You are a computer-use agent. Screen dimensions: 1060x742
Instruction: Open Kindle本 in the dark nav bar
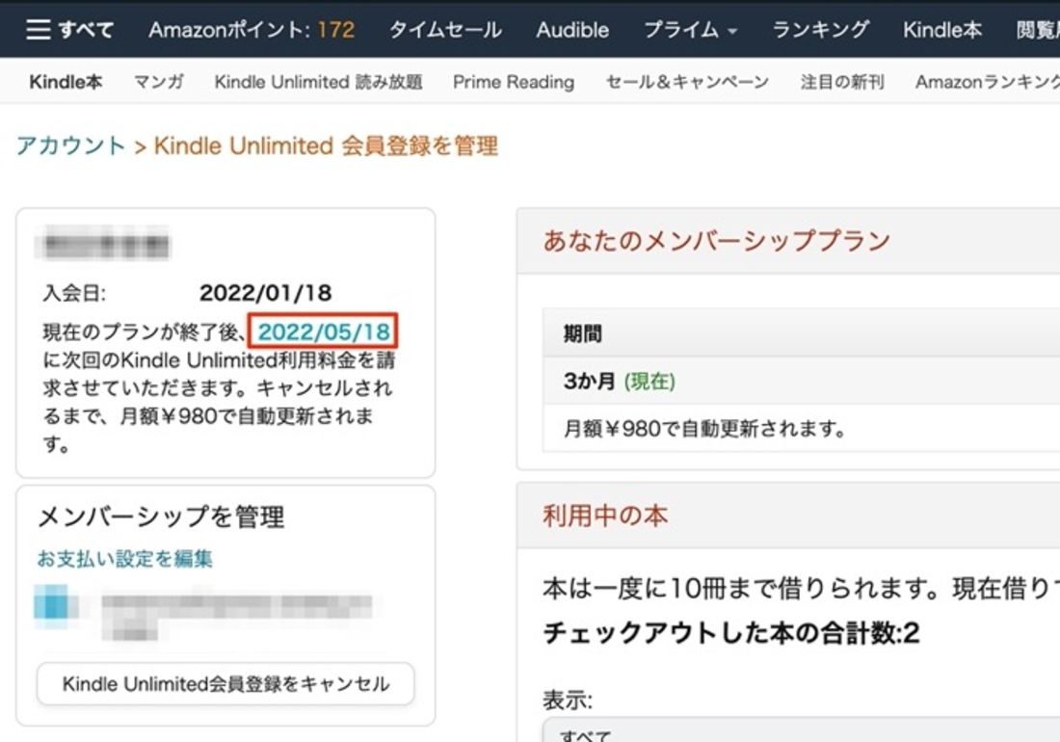(941, 30)
